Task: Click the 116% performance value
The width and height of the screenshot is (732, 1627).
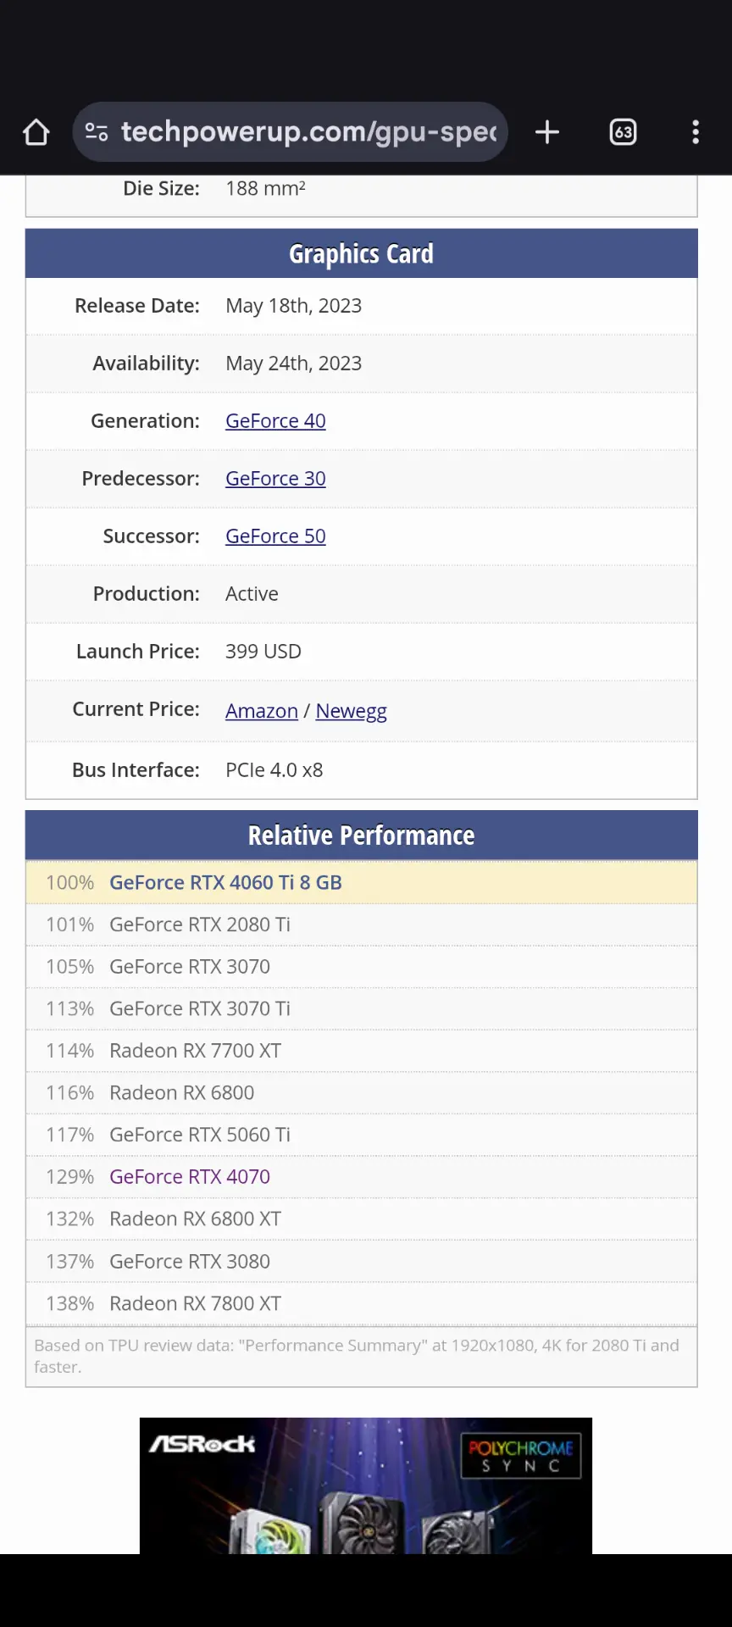Action: click(69, 1093)
